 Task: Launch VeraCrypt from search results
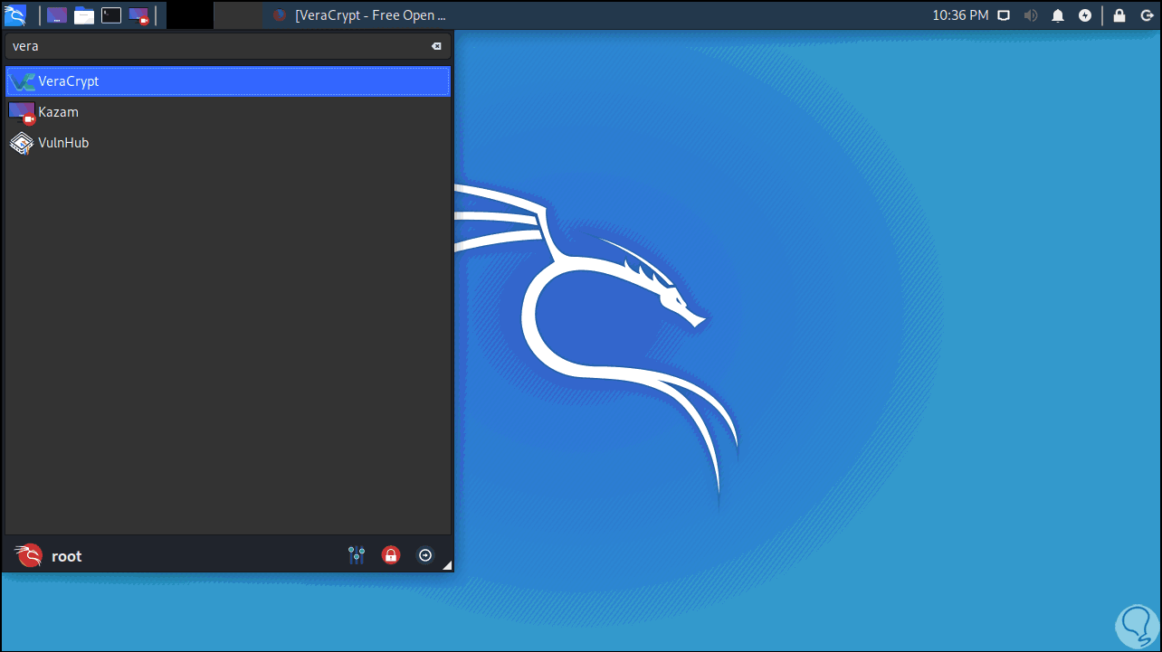228,81
